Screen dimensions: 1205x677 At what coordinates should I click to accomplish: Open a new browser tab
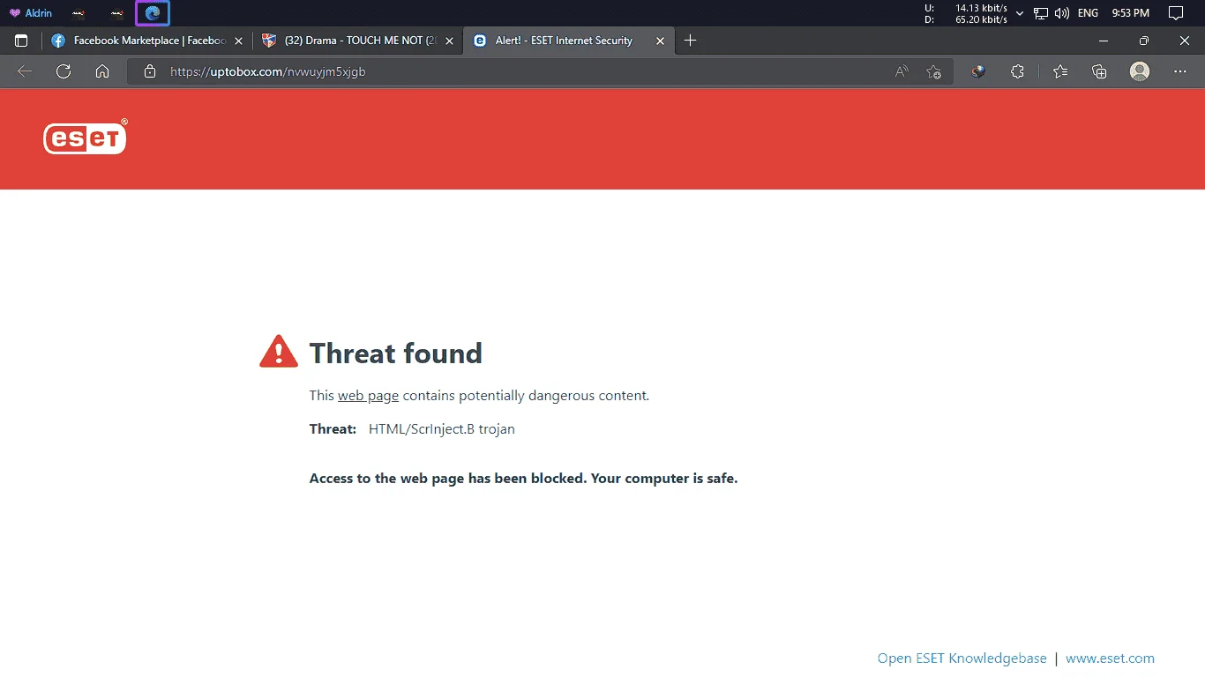point(691,41)
